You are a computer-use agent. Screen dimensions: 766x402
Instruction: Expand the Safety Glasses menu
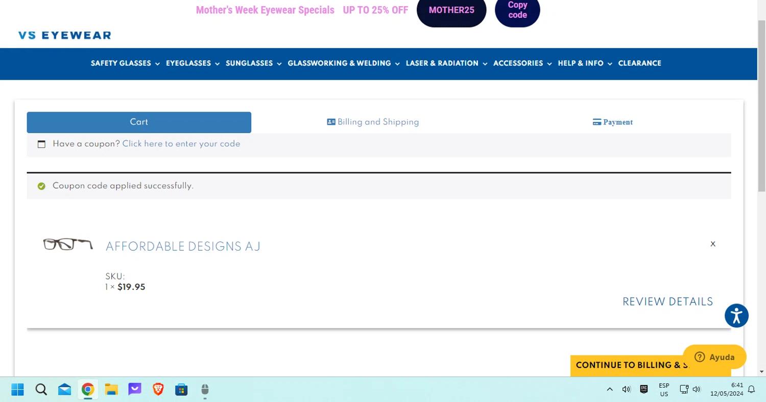point(125,63)
